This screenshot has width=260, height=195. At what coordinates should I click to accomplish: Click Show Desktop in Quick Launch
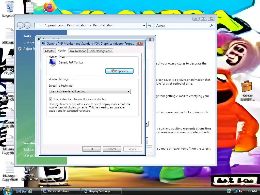(x=19, y=191)
